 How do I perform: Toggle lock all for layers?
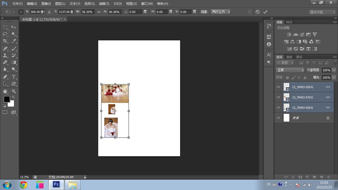tap(305, 78)
